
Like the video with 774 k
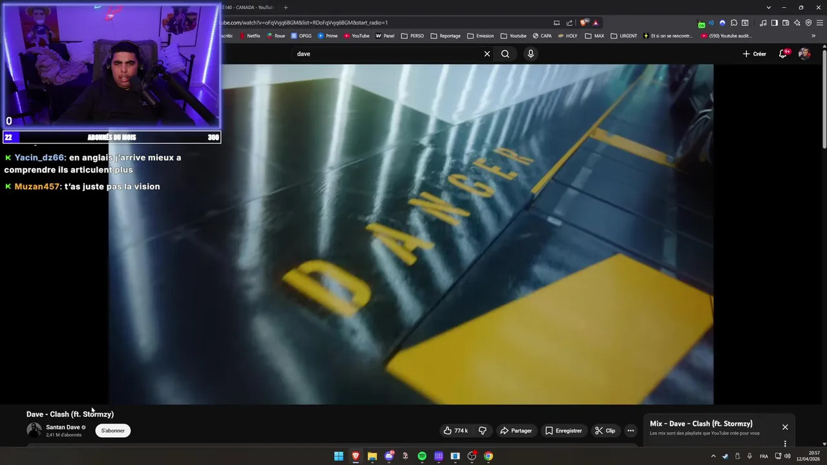point(455,431)
